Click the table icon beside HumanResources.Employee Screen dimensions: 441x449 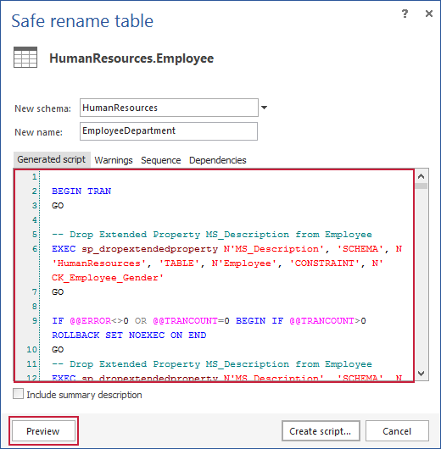pos(25,58)
